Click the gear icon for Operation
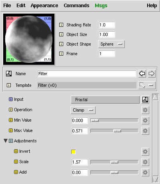The image size is (160, 184). (x=145, y=110)
